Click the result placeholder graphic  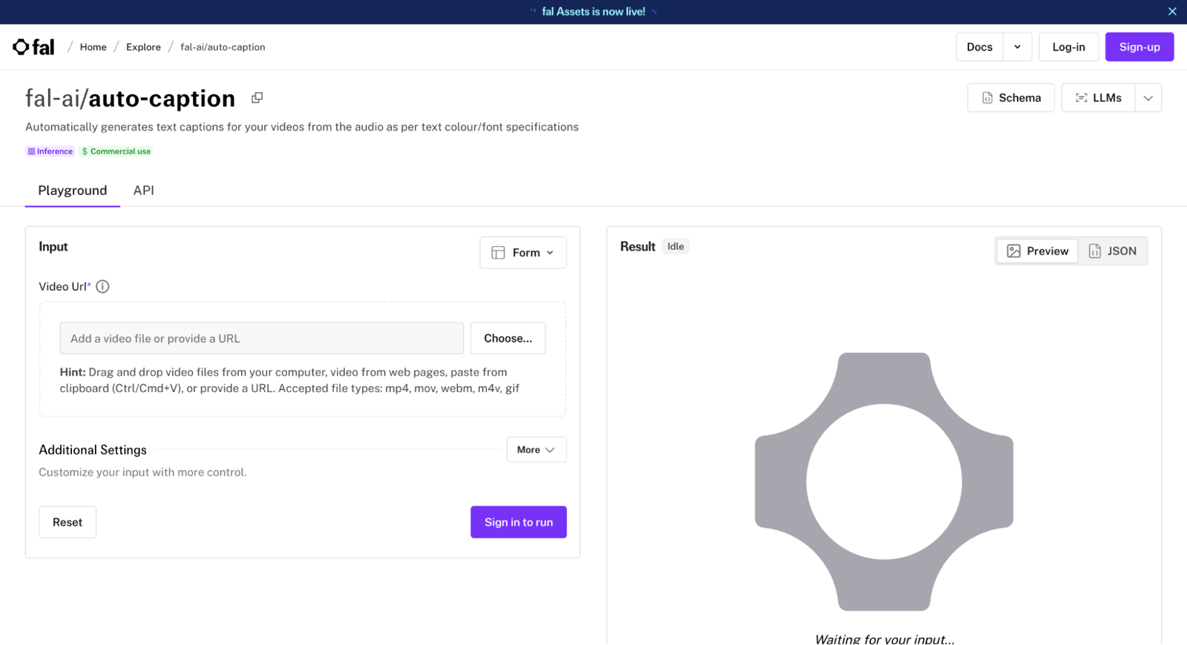[884, 482]
